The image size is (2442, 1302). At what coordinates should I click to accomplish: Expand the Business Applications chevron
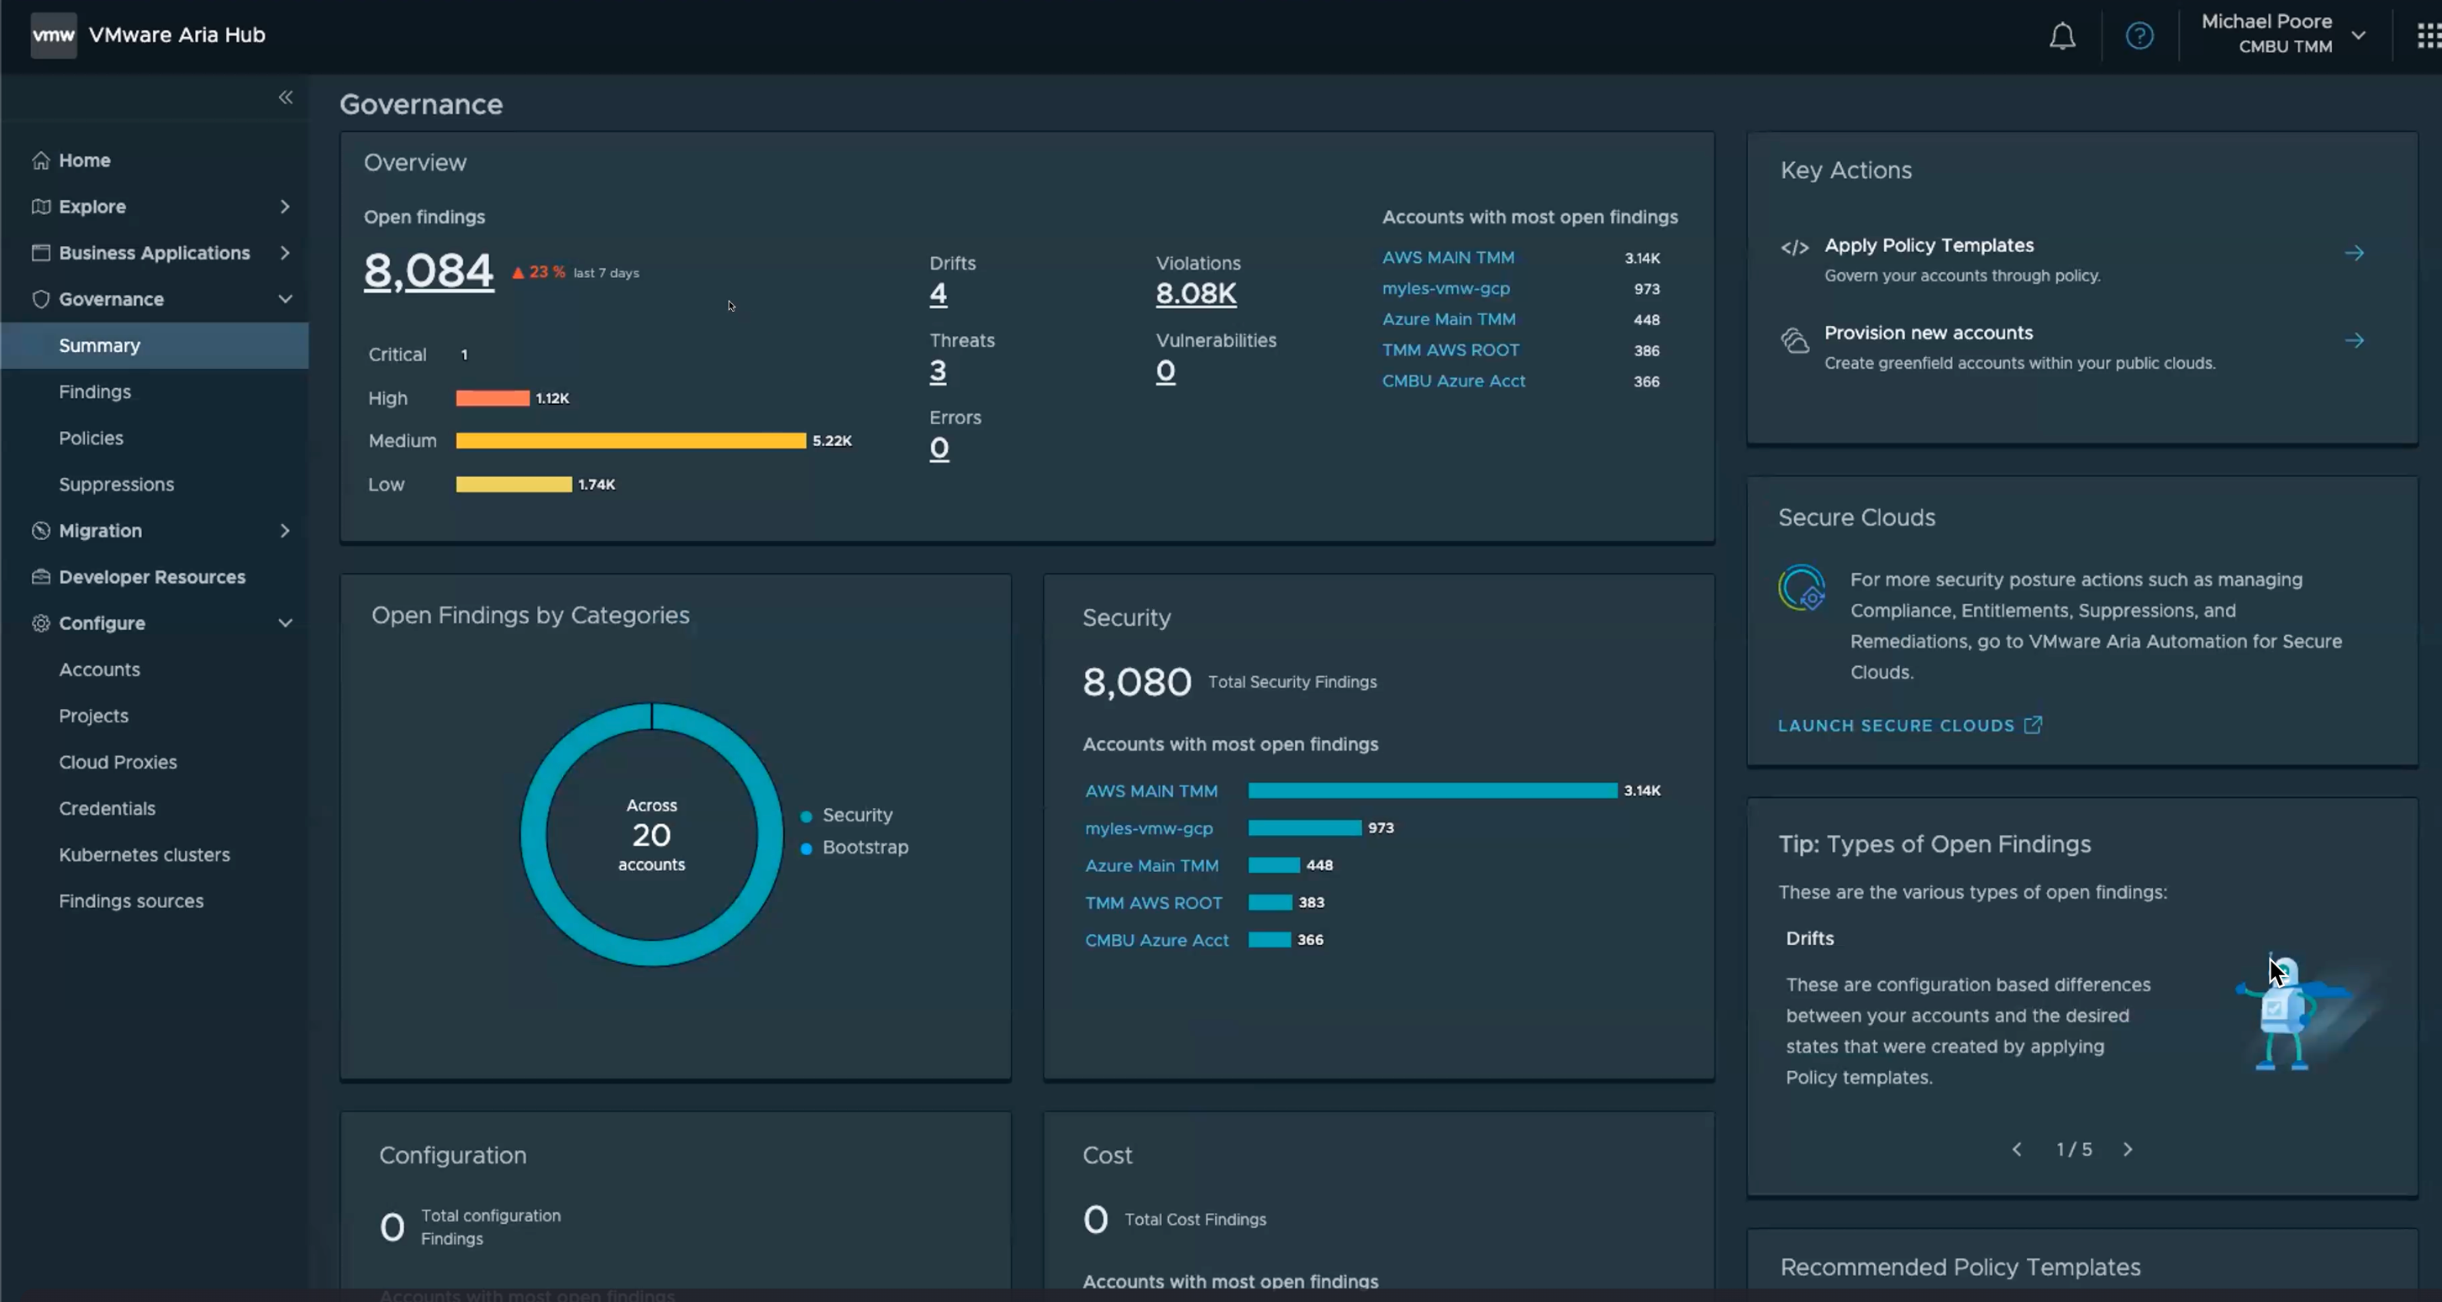[284, 252]
